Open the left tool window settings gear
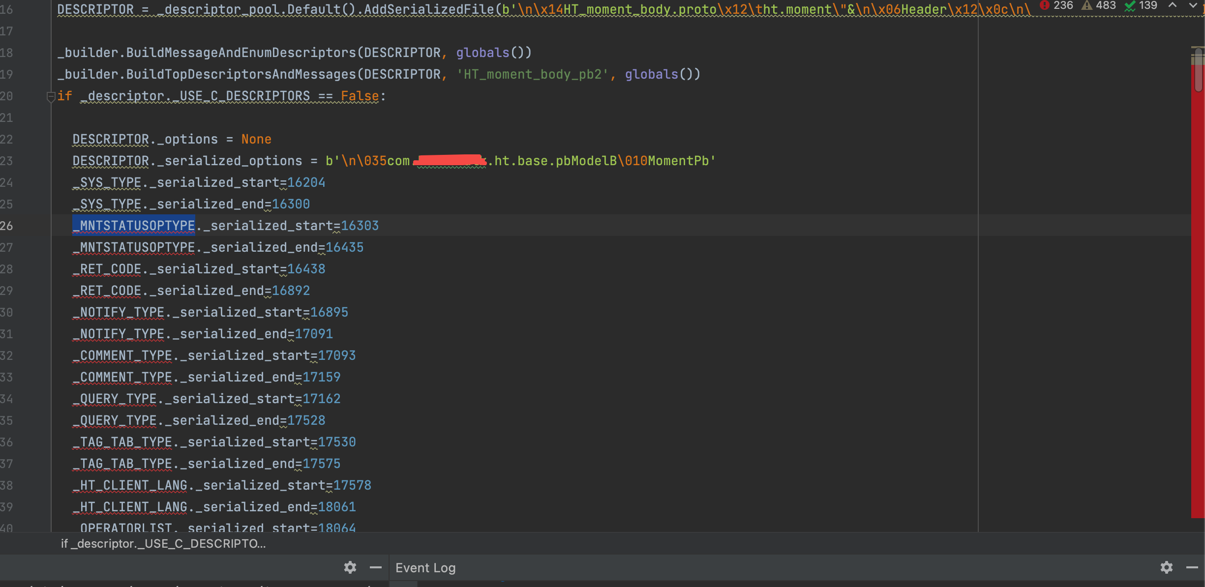1205x587 pixels. point(350,568)
